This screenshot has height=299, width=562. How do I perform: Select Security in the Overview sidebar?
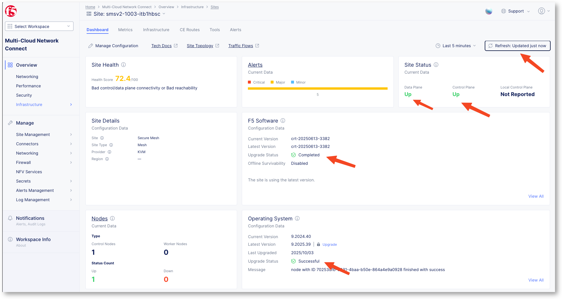(24, 95)
